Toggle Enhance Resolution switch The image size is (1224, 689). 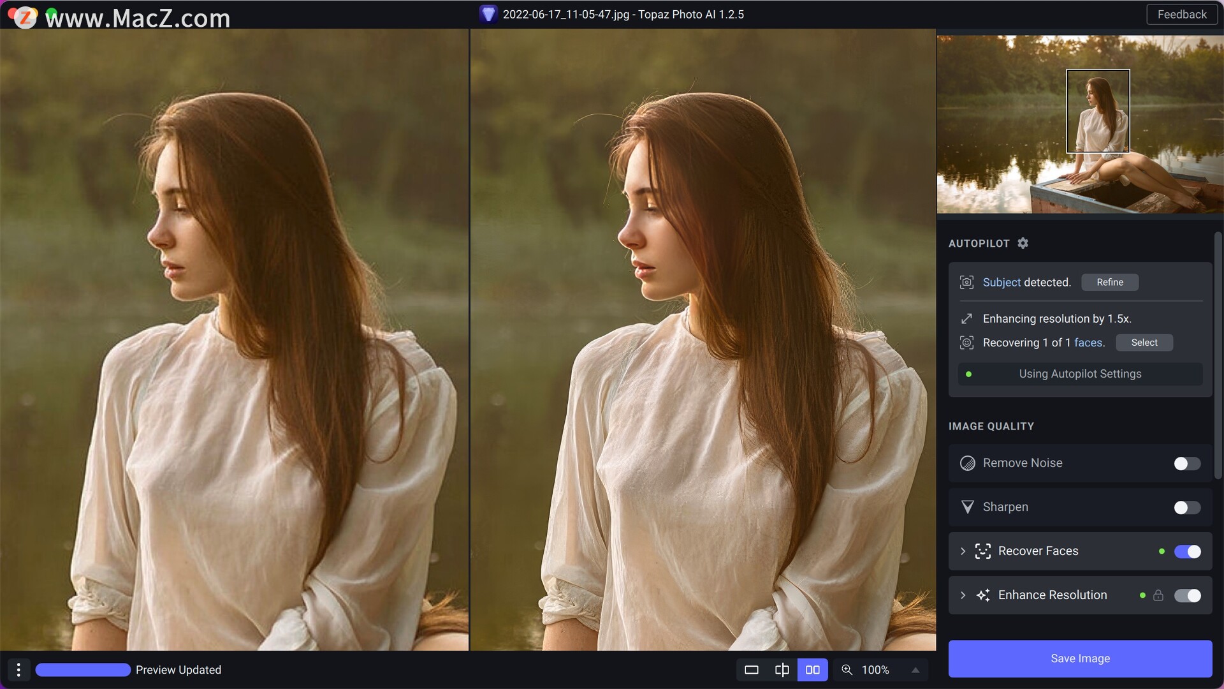(1187, 595)
